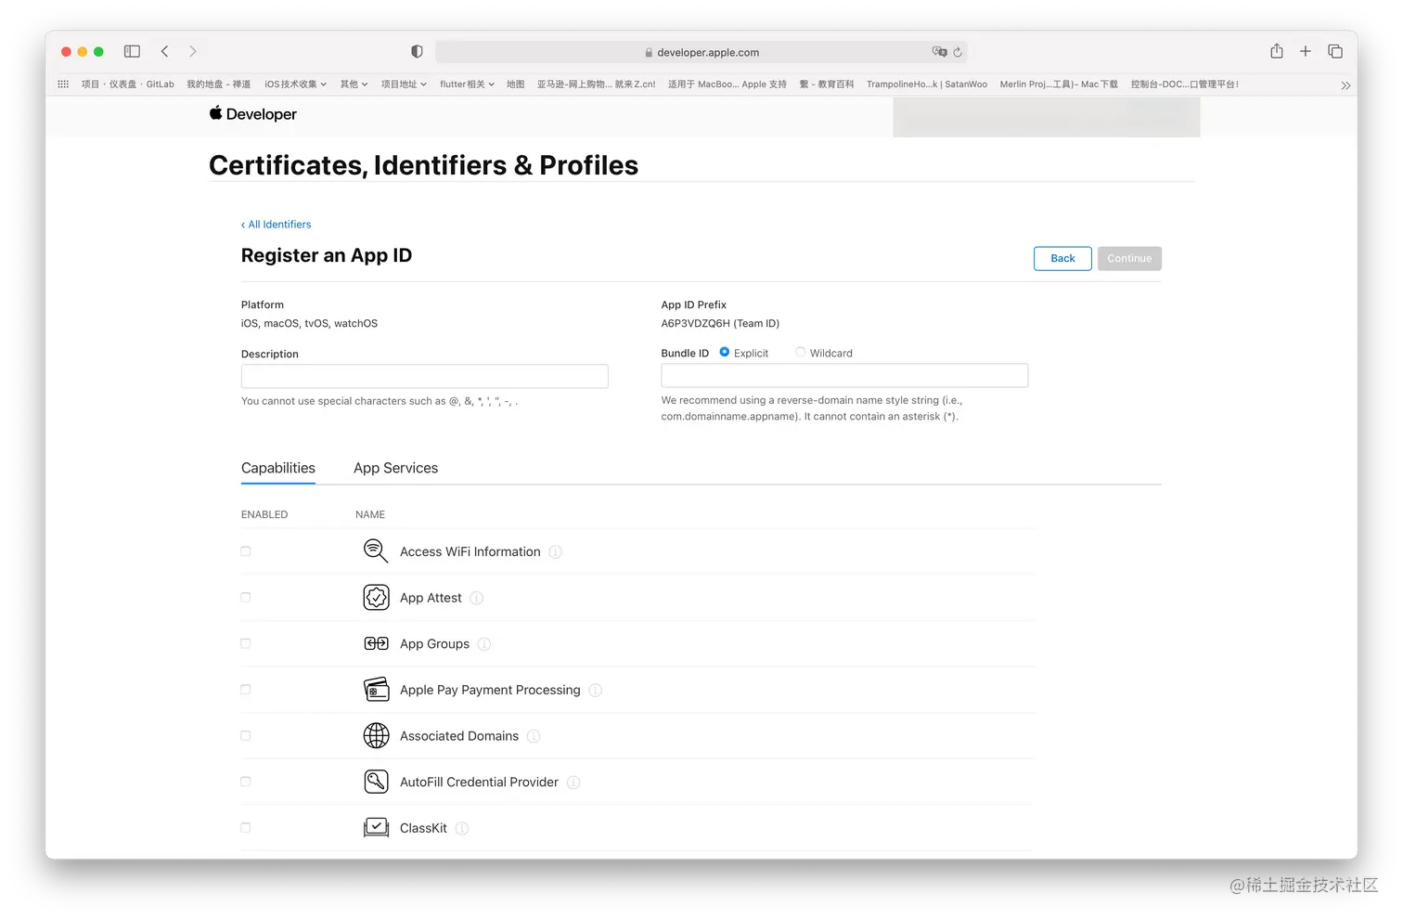This screenshot has width=1403, height=919.
Task: Click the App Attest icon
Action: 376,598
